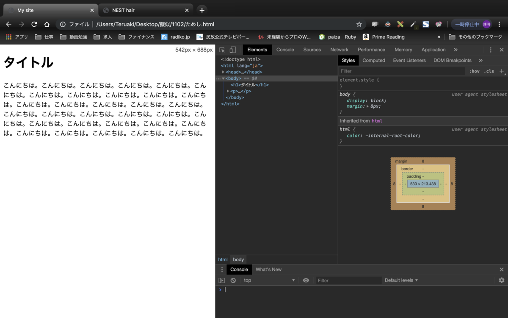Toggle the :hov element state panel
This screenshot has height=318, width=508.
coord(474,71)
